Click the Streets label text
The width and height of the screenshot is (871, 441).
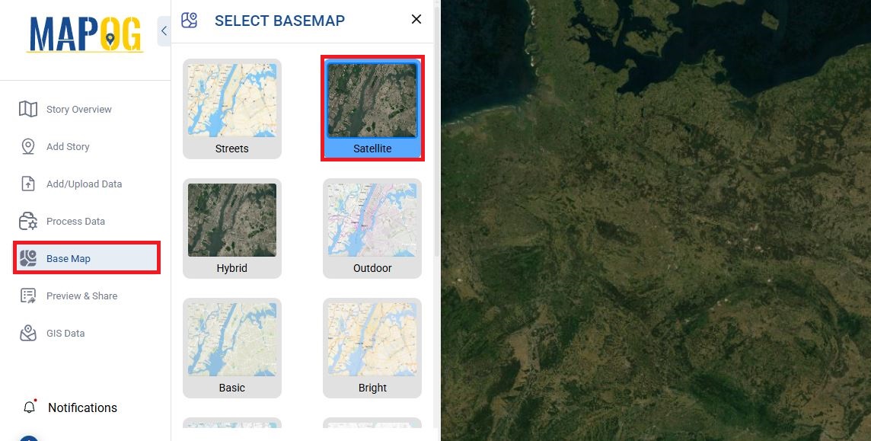tap(232, 149)
